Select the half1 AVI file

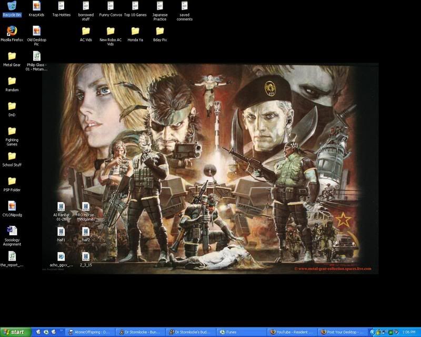tap(61, 234)
